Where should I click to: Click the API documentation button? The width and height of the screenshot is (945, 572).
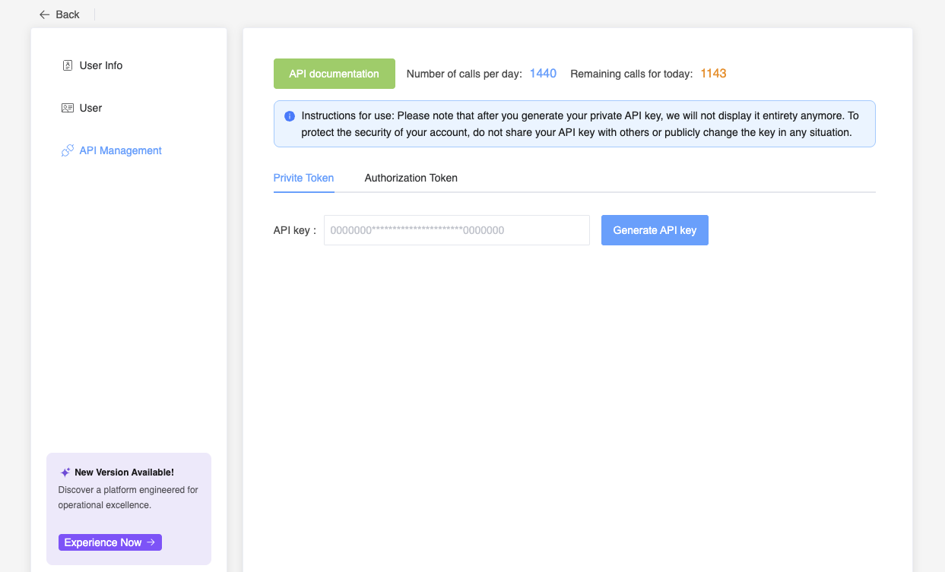(334, 74)
